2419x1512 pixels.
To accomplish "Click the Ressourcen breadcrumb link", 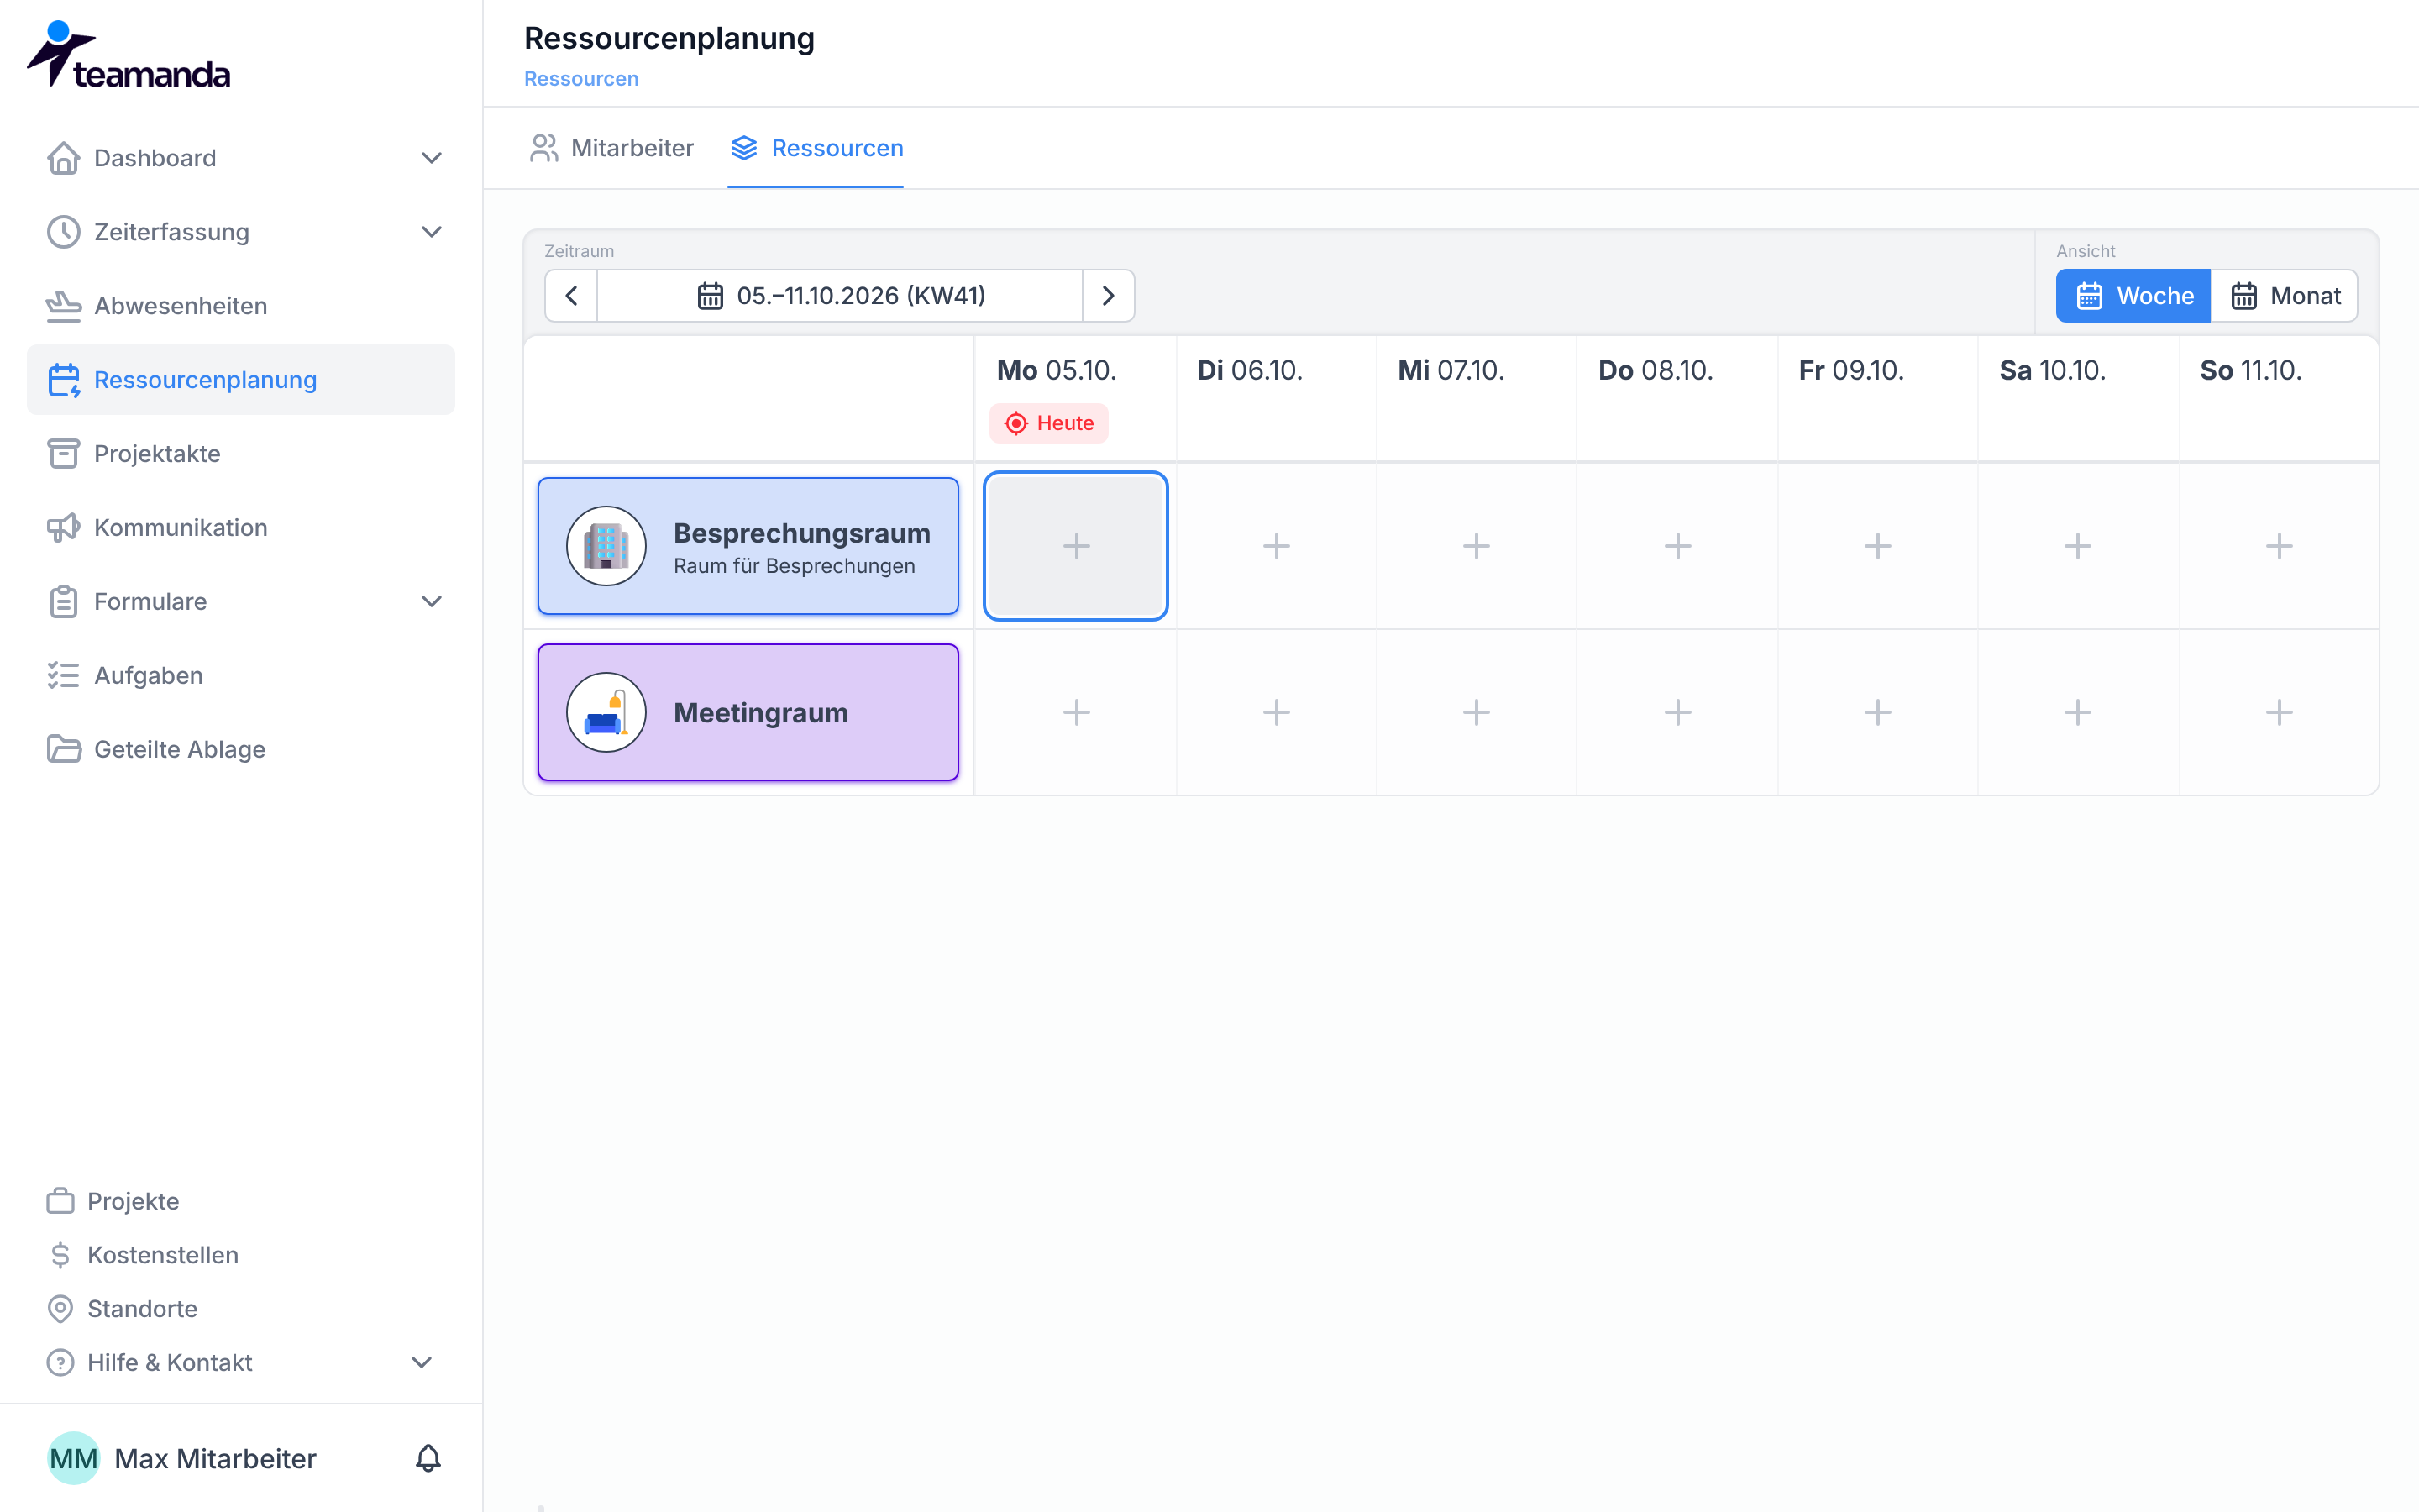I will tap(580, 79).
